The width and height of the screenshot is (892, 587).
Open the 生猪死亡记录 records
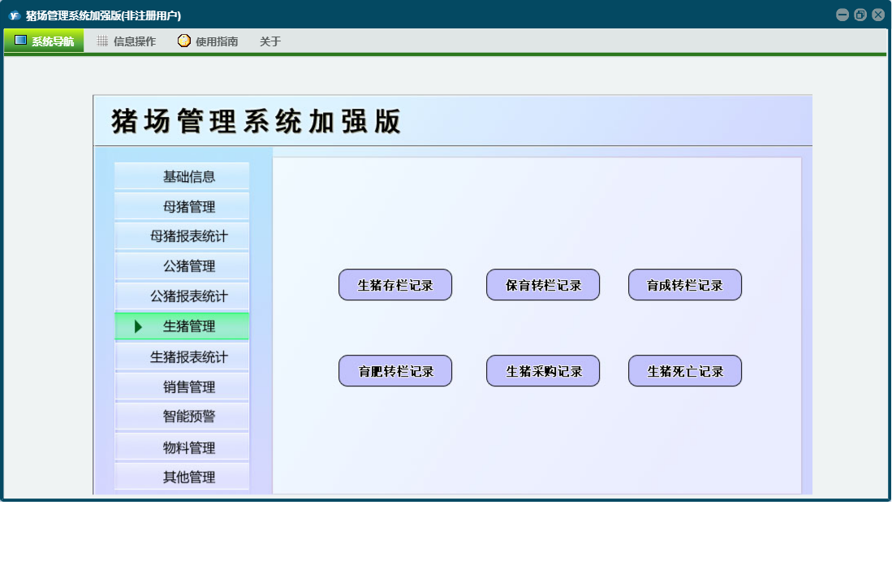685,371
